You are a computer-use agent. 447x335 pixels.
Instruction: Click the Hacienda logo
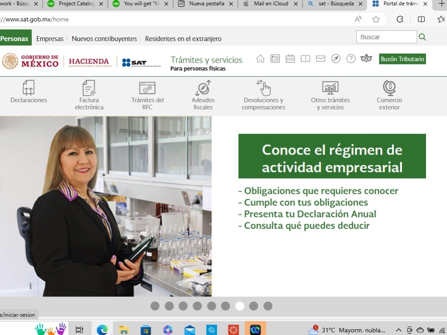90,62
